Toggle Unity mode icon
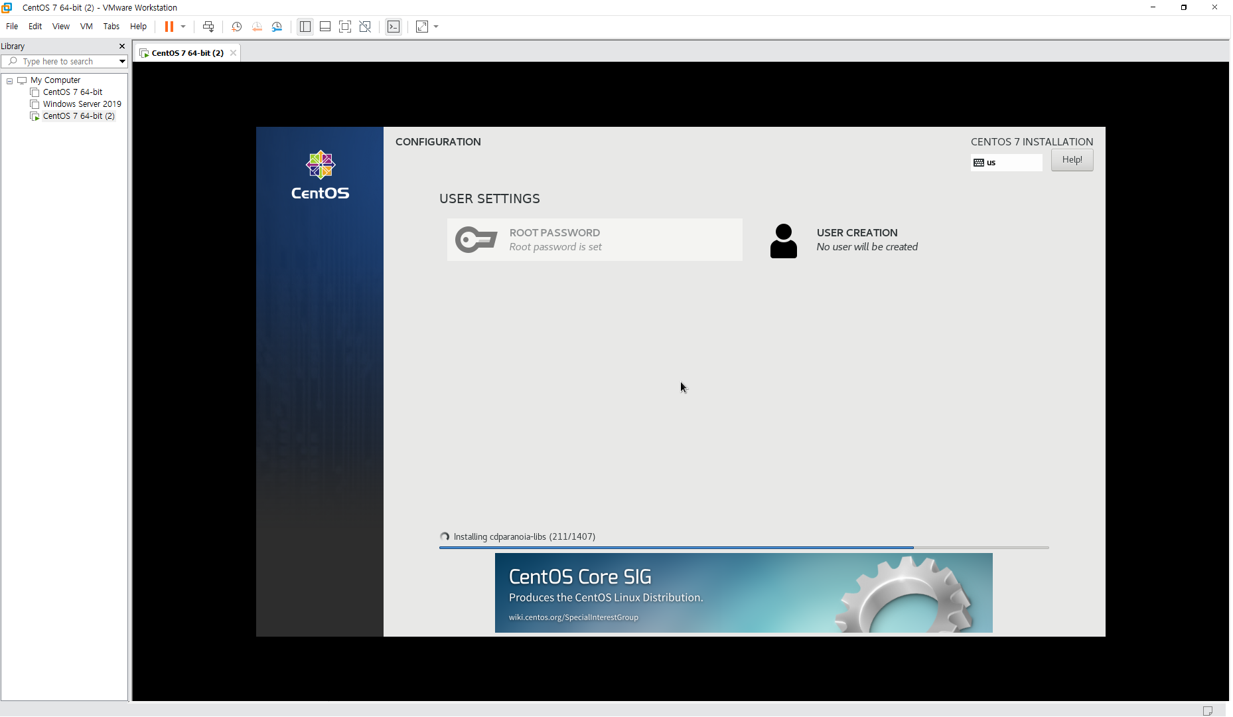 pos(365,27)
